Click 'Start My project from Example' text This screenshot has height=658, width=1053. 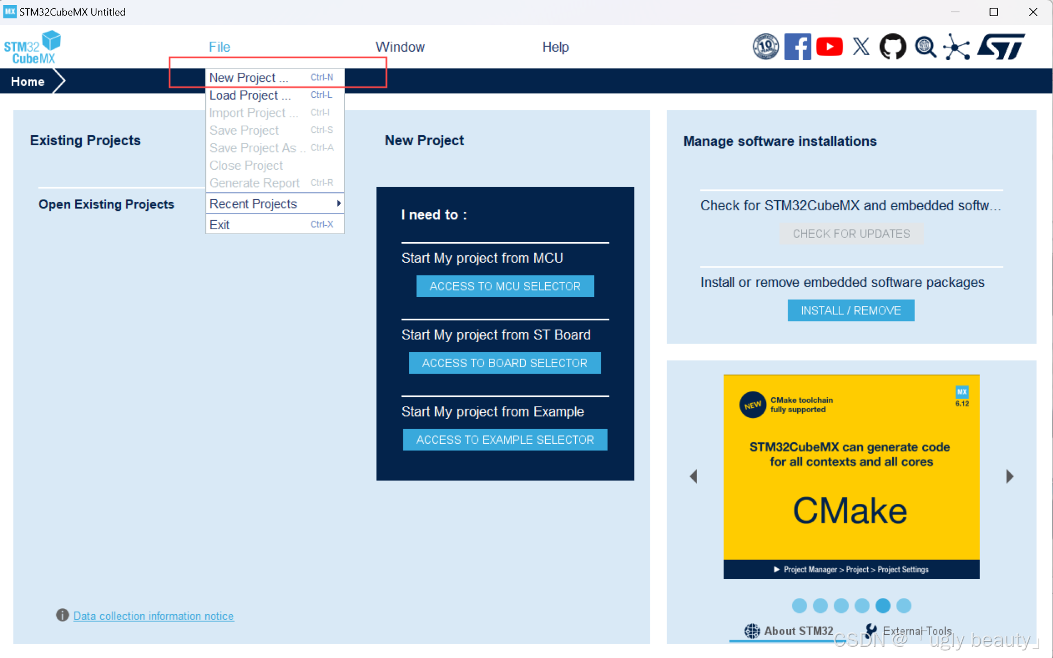(492, 412)
